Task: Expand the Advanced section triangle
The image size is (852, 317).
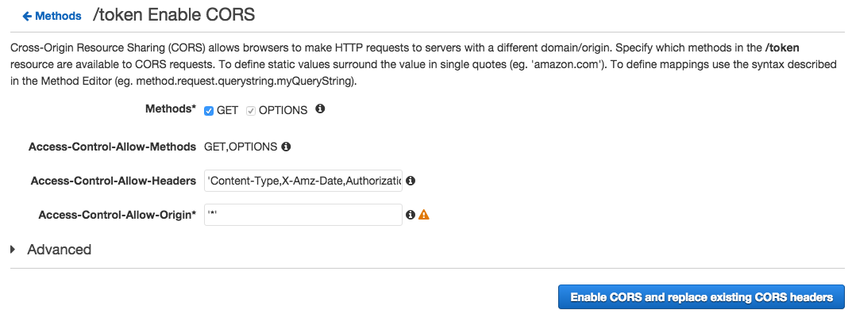Action: [13, 250]
